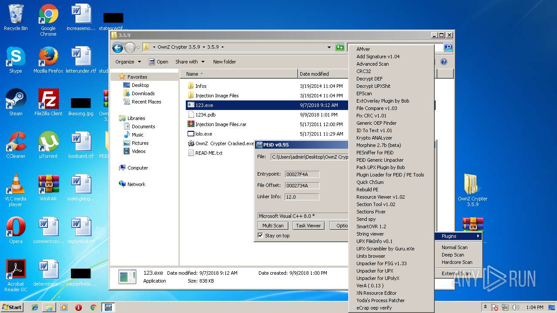Click Internet Explorer taskbar icon

click(35, 307)
